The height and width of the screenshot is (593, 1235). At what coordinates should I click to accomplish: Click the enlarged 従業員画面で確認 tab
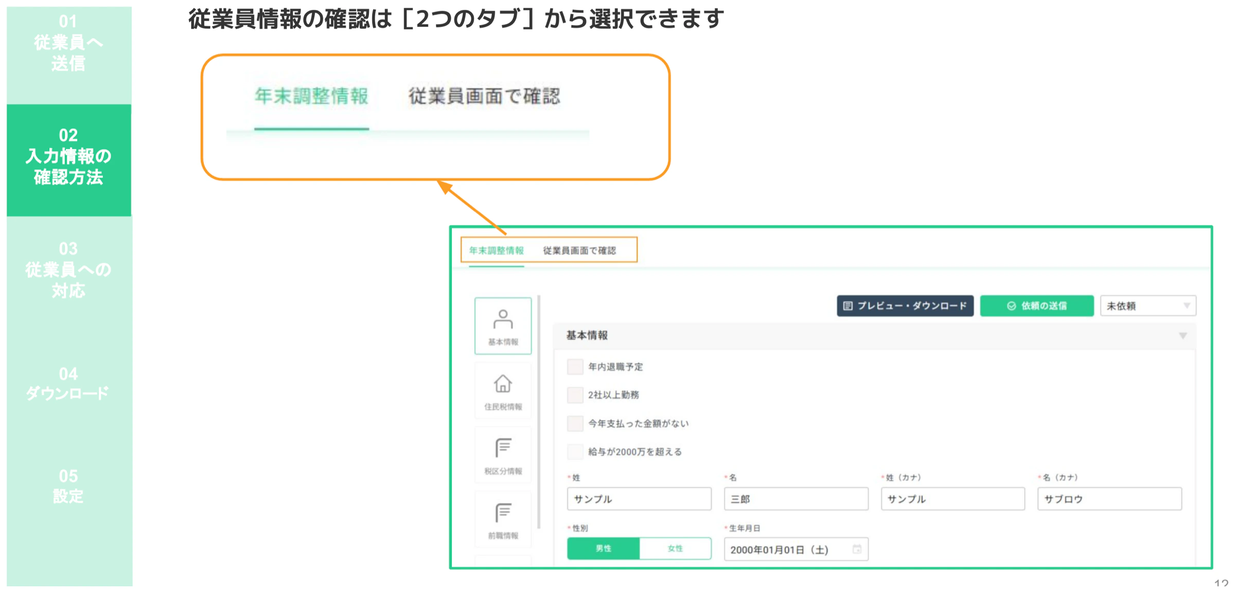point(484,96)
